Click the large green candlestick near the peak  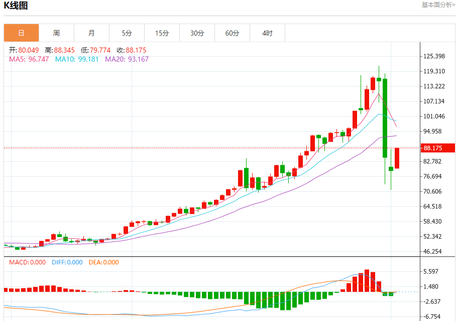pyautogui.click(x=385, y=118)
